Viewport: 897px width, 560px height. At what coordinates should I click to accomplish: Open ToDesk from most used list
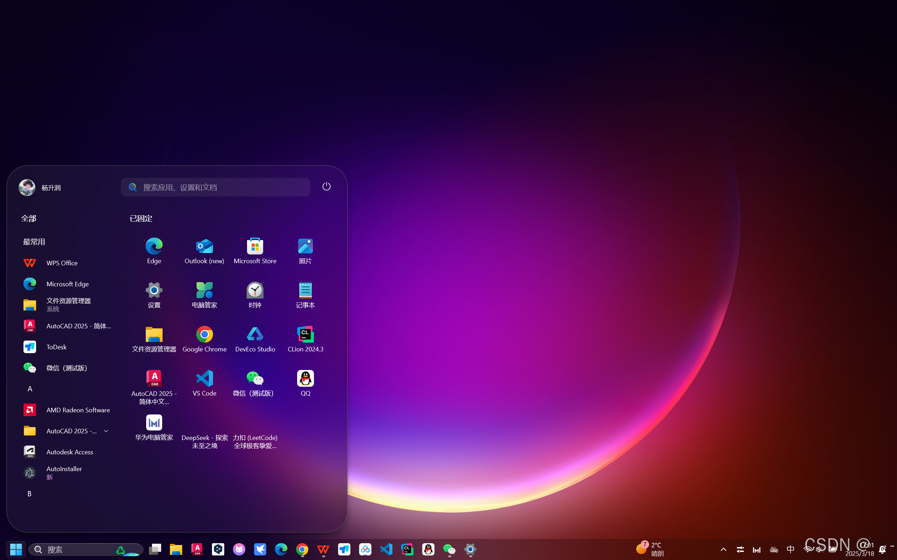pyautogui.click(x=56, y=346)
